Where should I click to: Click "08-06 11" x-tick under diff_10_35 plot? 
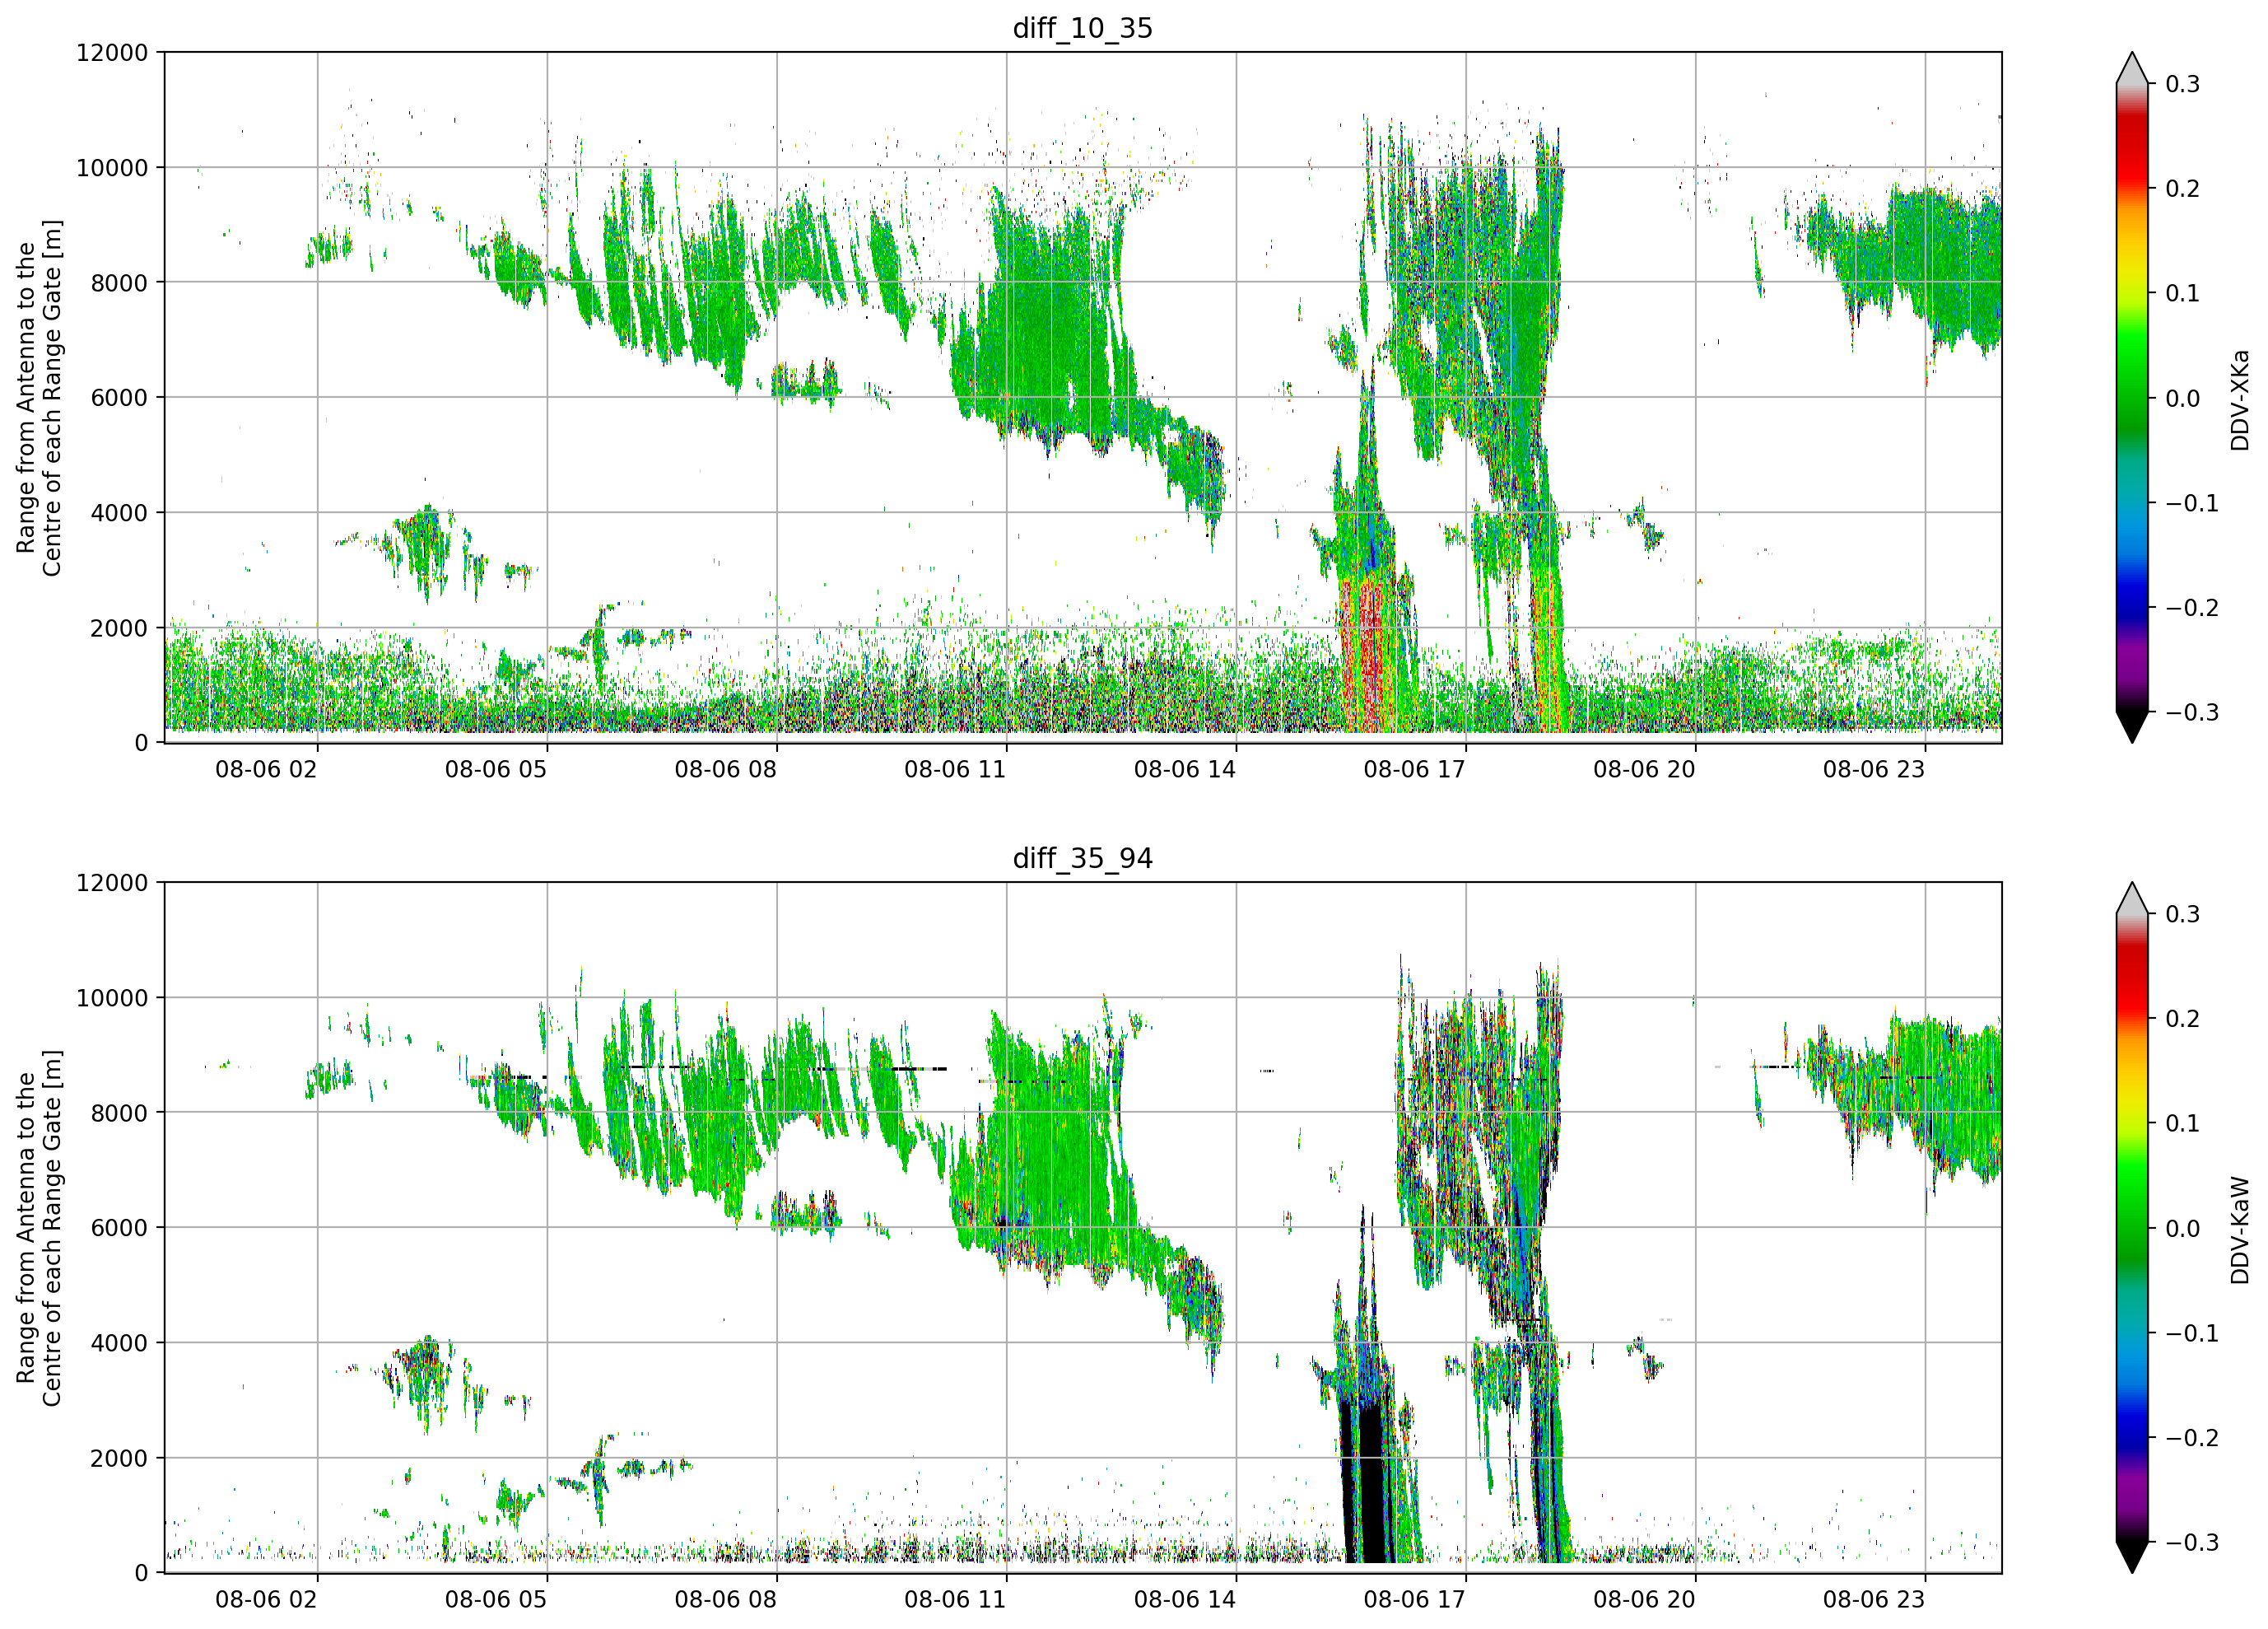[x=955, y=769]
